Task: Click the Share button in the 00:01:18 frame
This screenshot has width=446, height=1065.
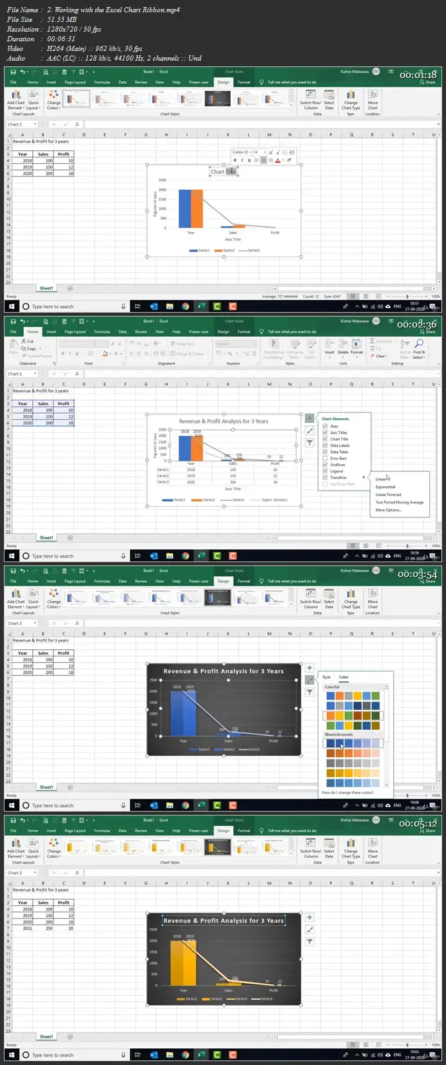Action: click(428, 83)
